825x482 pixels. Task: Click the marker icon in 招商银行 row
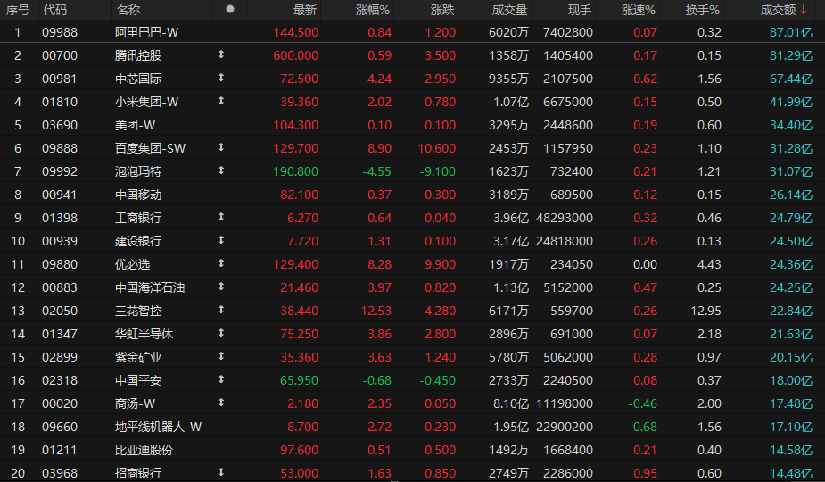point(221,471)
